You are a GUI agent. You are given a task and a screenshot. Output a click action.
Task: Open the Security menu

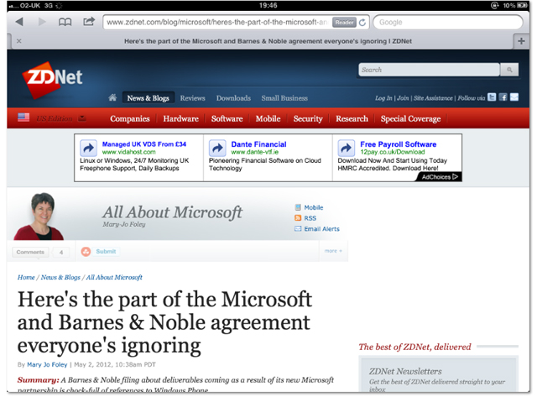coord(308,119)
